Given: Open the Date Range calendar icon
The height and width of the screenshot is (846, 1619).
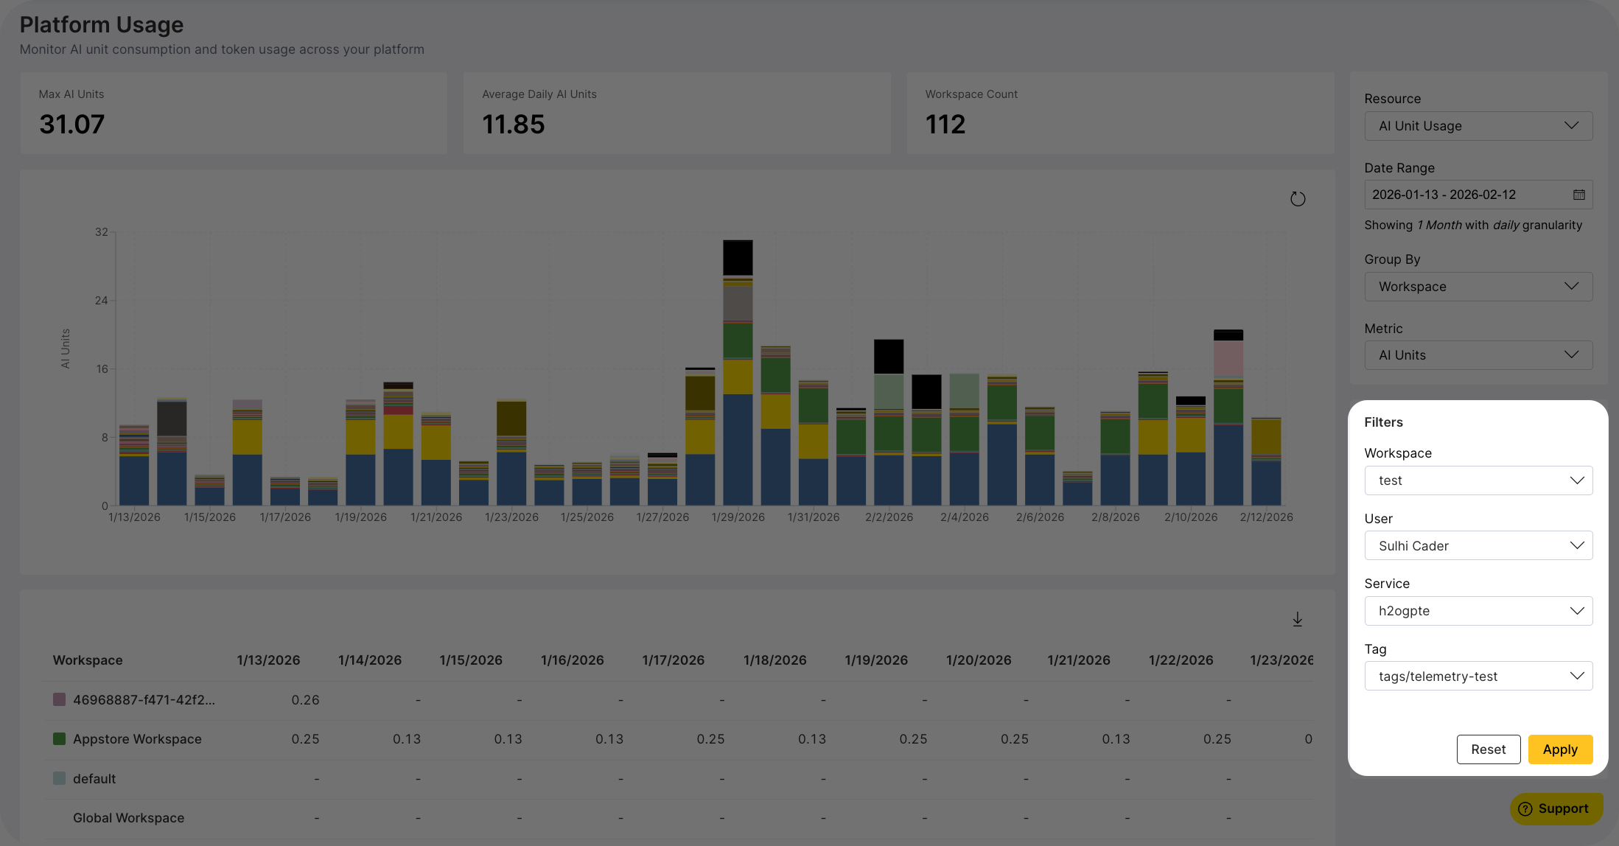Looking at the screenshot, I should pos(1578,195).
